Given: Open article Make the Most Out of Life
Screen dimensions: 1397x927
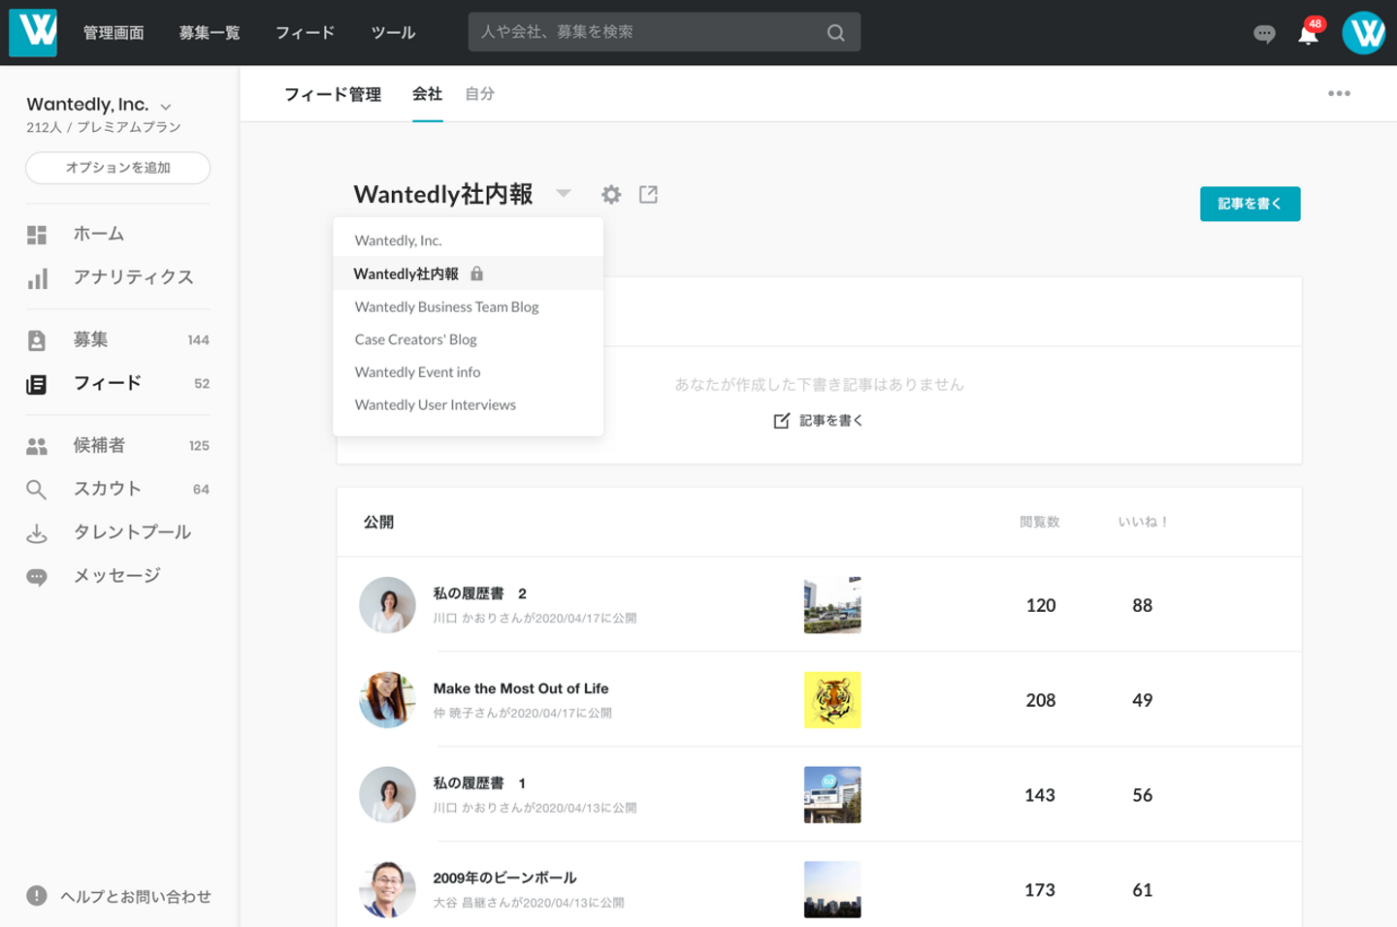Looking at the screenshot, I should [x=521, y=688].
